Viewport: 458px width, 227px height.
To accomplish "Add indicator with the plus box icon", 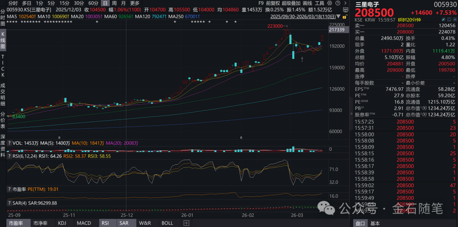I will pos(186,223).
